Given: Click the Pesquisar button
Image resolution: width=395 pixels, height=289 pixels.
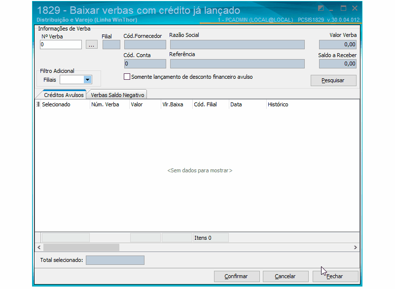Looking at the screenshot, I should (333, 80).
